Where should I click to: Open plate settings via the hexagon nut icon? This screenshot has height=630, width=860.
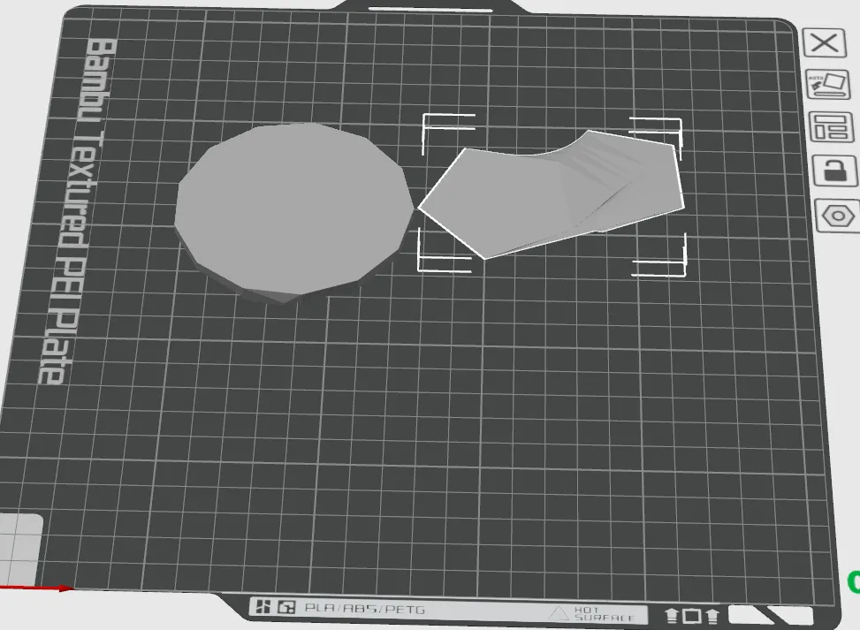(x=838, y=216)
